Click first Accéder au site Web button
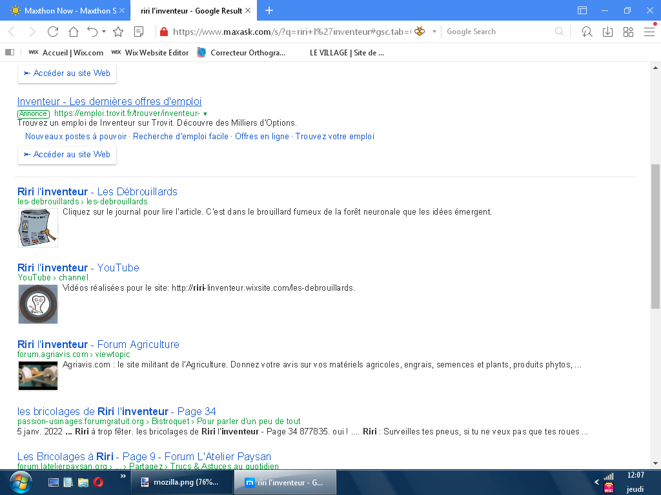 pyautogui.click(x=67, y=73)
